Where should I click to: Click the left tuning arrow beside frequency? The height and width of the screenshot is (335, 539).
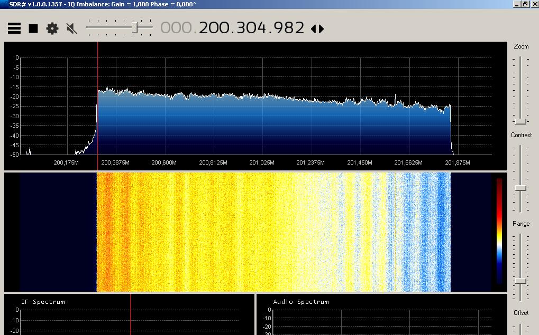313,28
